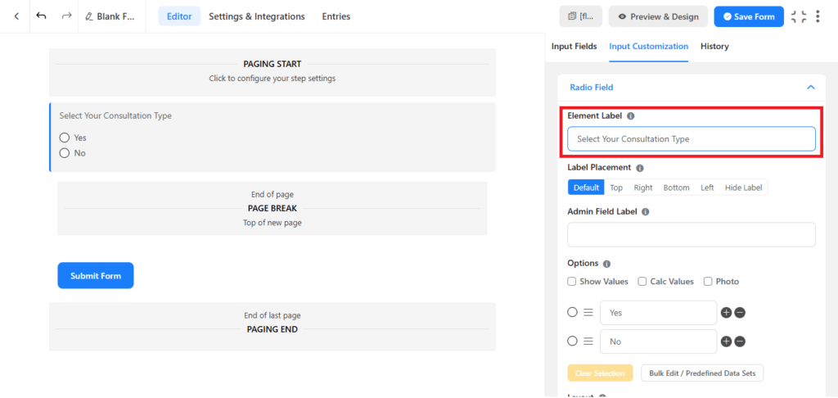Click drag handle for No option
838x398 pixels.
click(x=588, y=341)
